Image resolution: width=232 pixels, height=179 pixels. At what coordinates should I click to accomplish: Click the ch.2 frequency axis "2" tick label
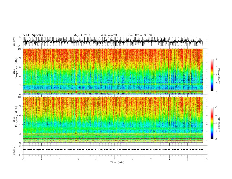point(21,134)
